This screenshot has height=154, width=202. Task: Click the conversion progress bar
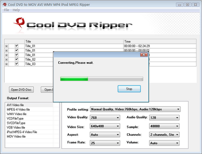click(101, 79)
